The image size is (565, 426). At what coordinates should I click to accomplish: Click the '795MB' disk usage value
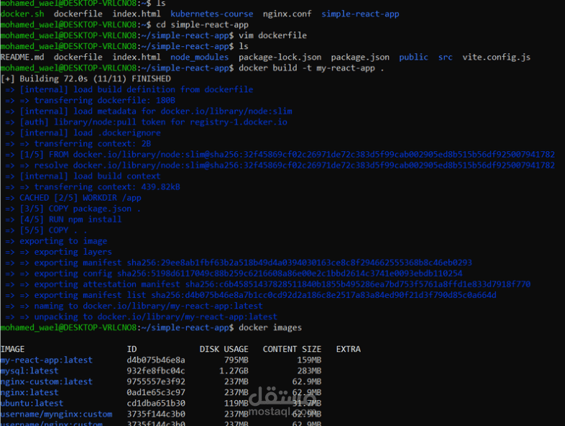click(x=236, y=361)
